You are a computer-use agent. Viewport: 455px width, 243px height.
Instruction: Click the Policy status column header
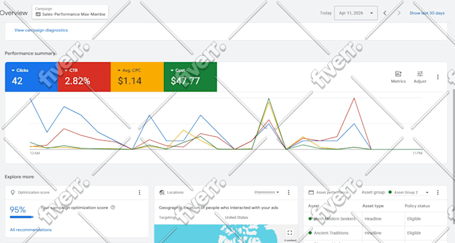418,206
